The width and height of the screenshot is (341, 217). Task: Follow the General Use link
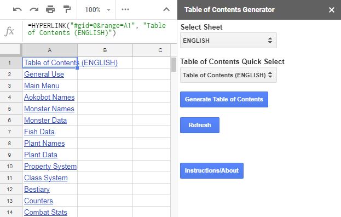click(x=44, y=74)
